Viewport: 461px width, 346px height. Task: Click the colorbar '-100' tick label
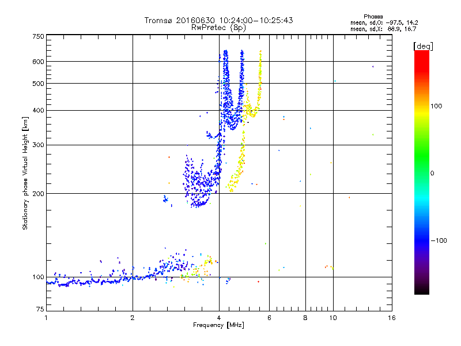(439, 240)
